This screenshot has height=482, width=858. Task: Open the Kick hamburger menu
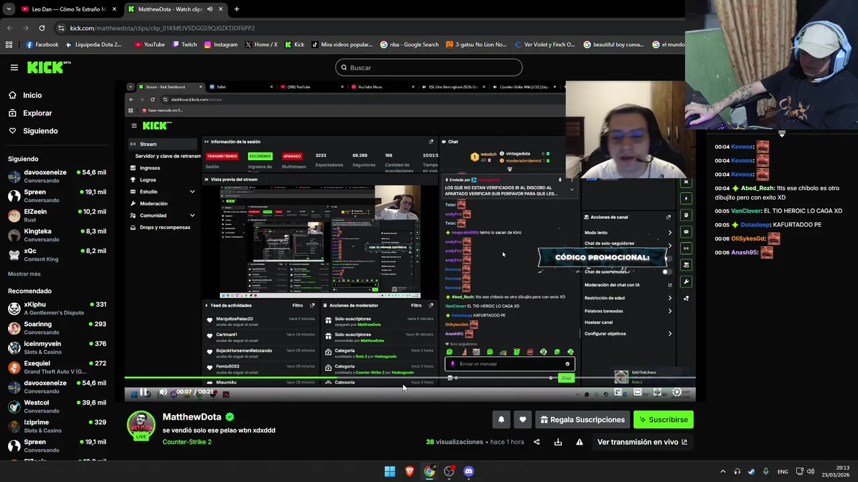click(14, 68)
